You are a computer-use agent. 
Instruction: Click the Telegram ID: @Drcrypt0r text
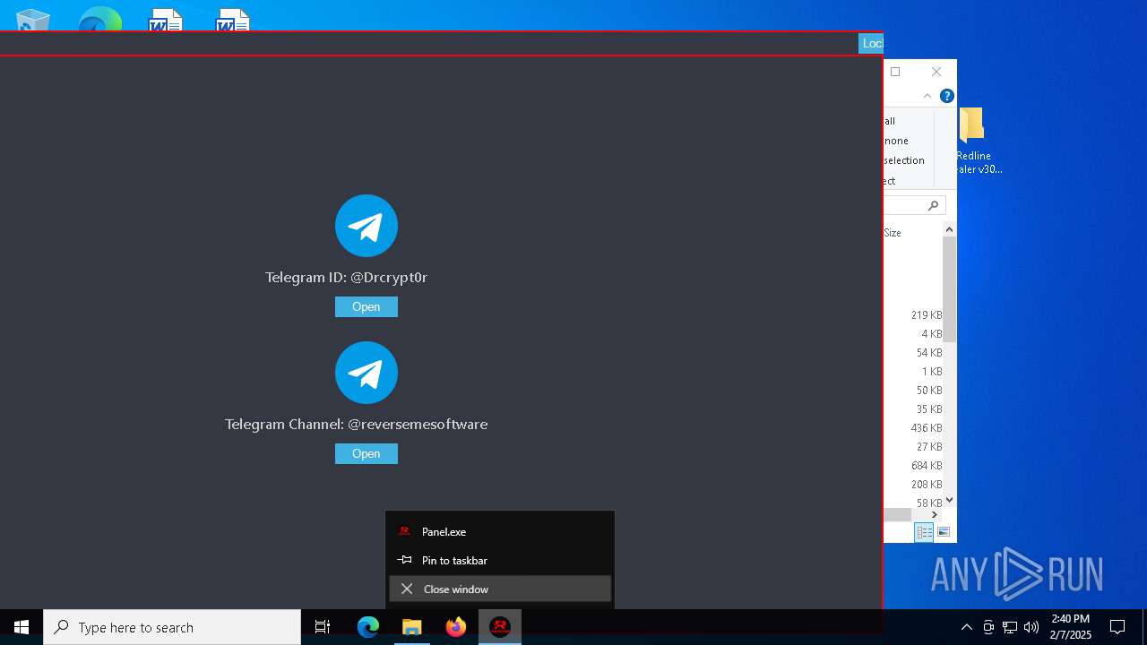346,278
